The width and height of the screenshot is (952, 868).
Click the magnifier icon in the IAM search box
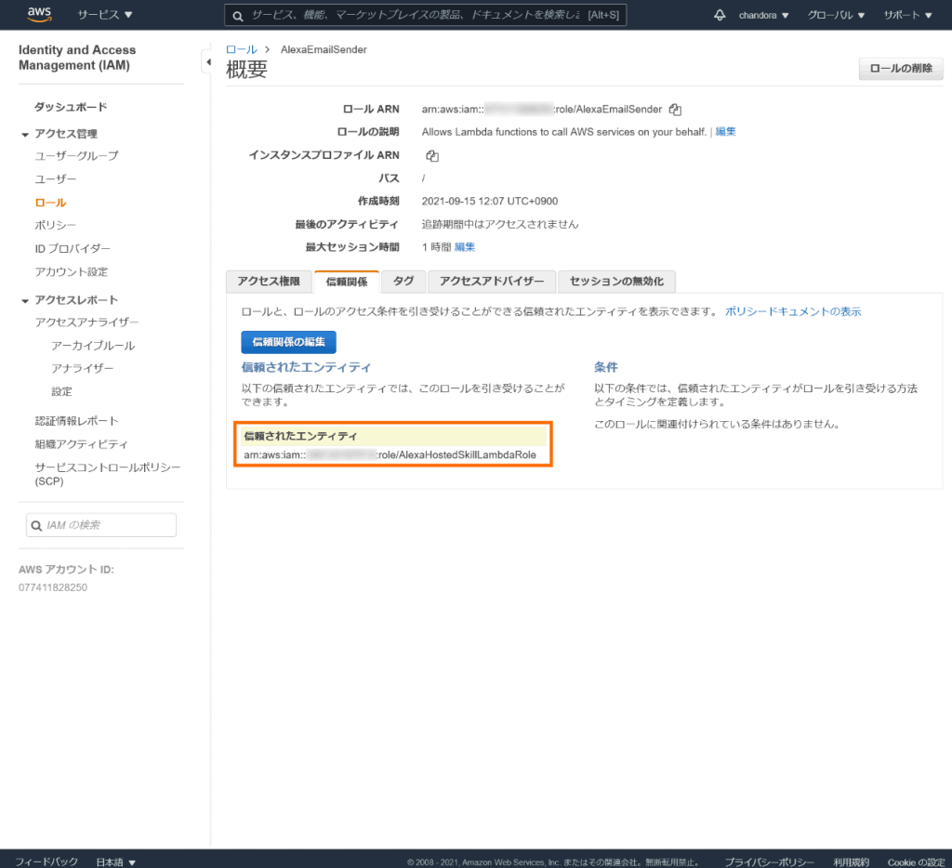(x=36, y=526)
